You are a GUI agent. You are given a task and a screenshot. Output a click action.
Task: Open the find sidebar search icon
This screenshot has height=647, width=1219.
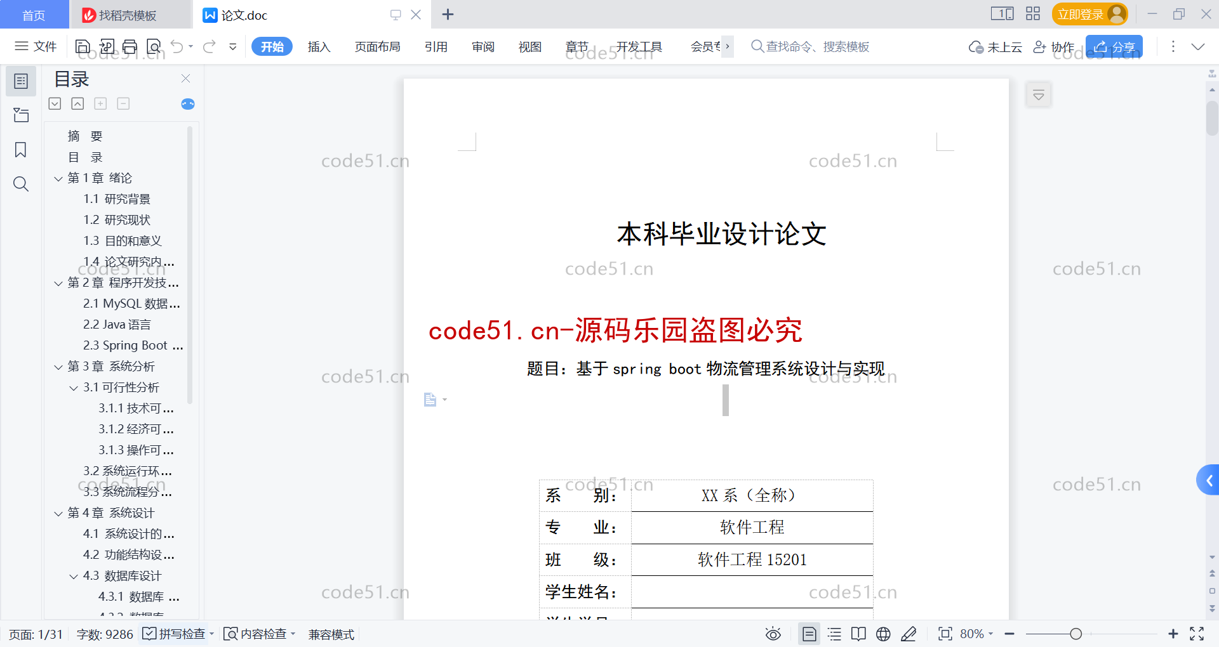pyautogui.click(x=21, y=184)
